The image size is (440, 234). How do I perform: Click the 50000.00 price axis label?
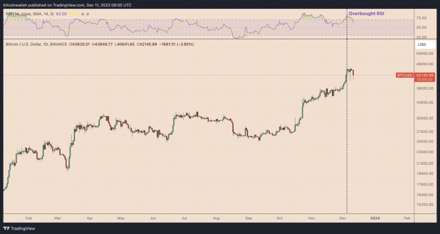(x=425, y=53)
